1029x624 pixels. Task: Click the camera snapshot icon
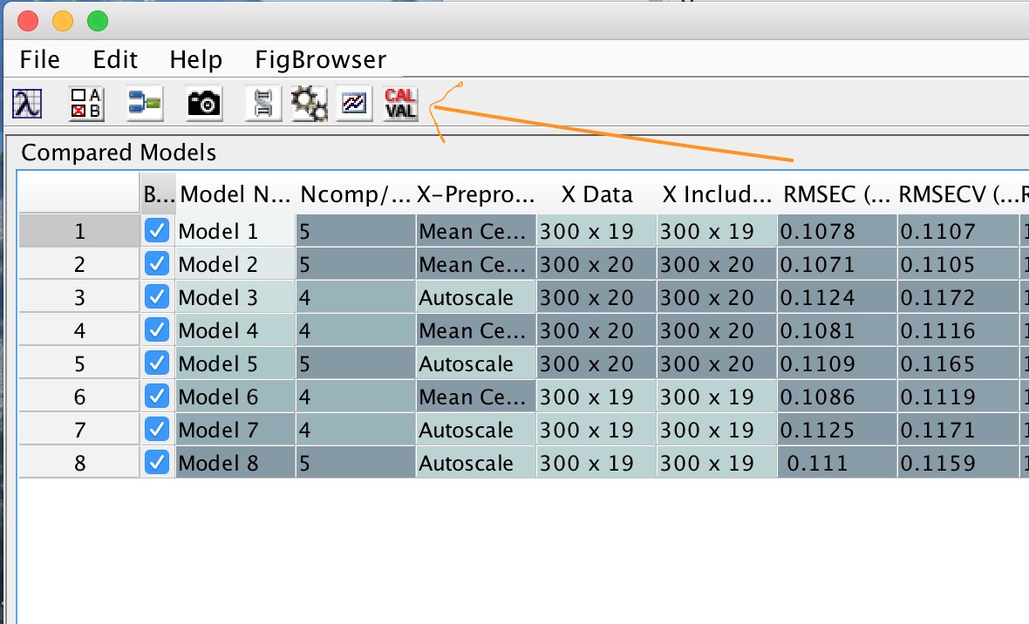click(204, 104)
